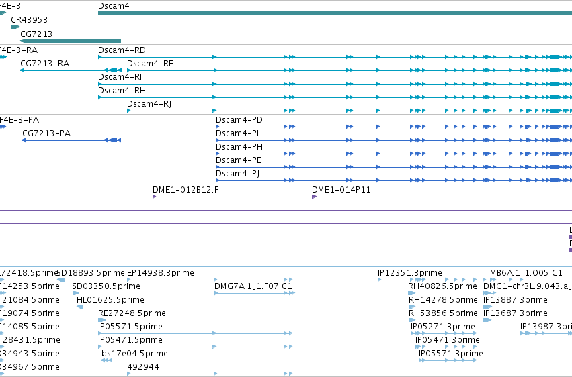The width and height of the screenshot is (572, 377).
Task: Select the Dscam4-PI CDS label
Action: click(237, 133)
